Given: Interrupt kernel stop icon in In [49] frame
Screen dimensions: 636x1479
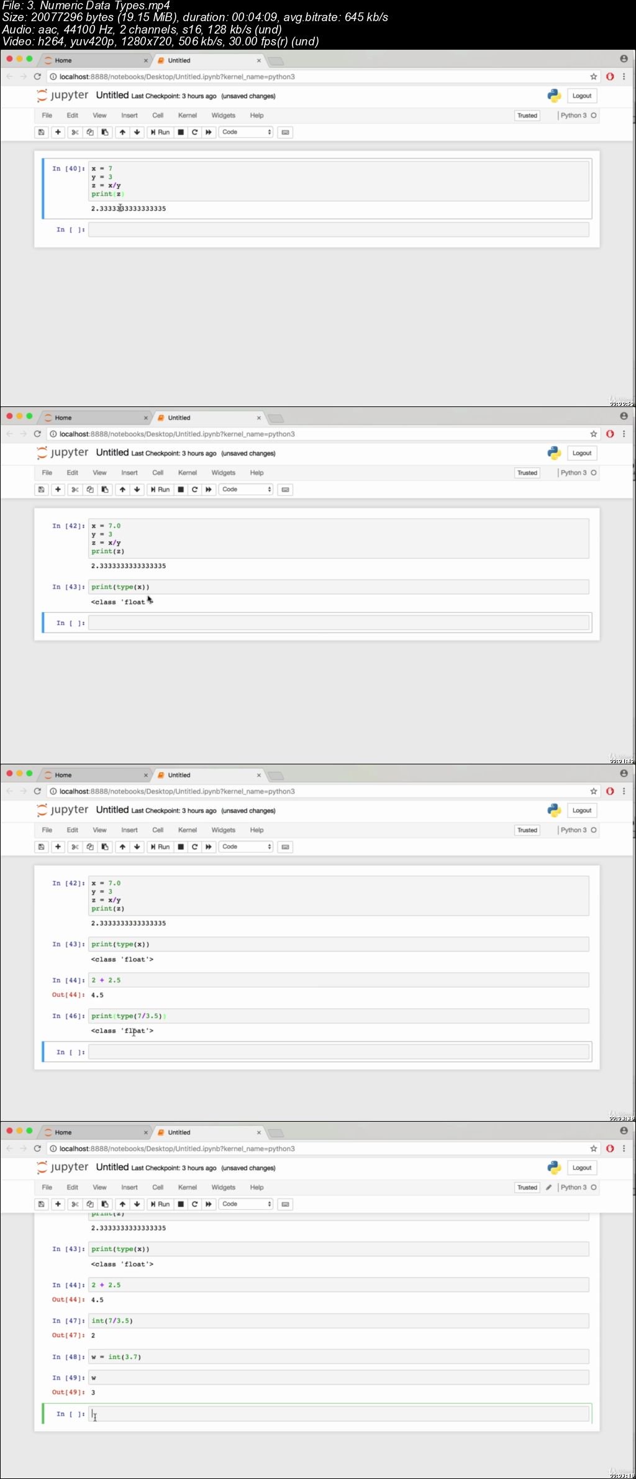Looking at the screenshot, I should tap(181, 1204).
